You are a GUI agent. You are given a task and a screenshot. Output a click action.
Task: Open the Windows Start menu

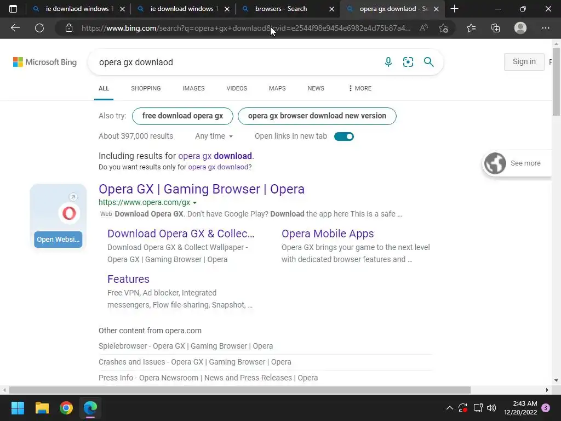[18, 408]
